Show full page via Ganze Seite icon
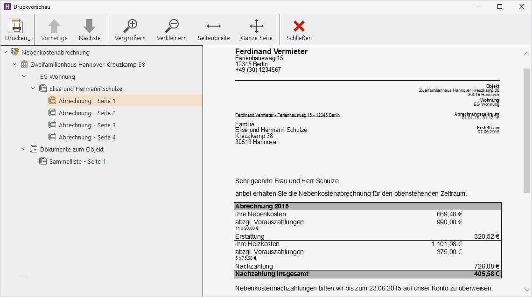This screenshot has height=297, width=532. pyautogui.click(x=256, y=26)
